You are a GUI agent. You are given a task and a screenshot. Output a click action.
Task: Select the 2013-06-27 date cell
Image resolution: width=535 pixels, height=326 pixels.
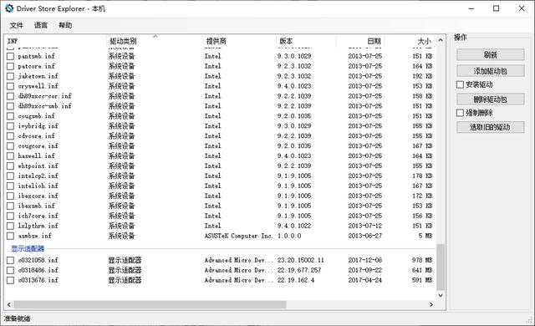coord(365,236)
